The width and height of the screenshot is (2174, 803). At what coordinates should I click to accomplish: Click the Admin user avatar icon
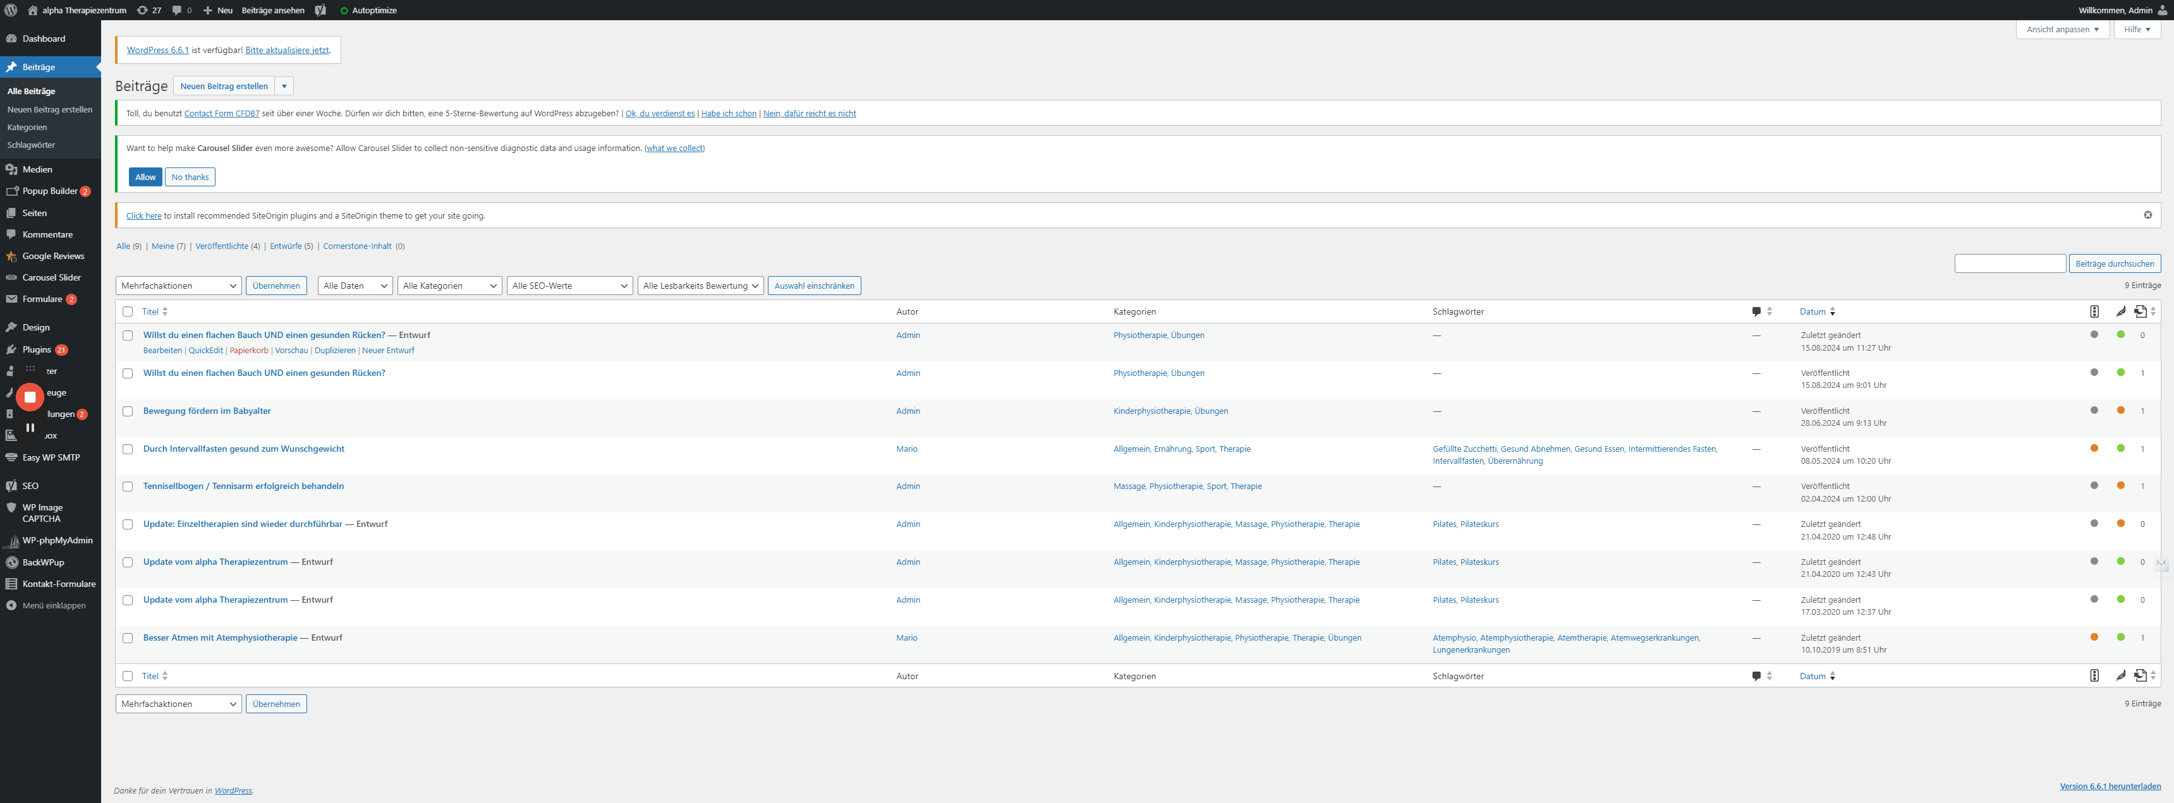[x=2162, y=10]
